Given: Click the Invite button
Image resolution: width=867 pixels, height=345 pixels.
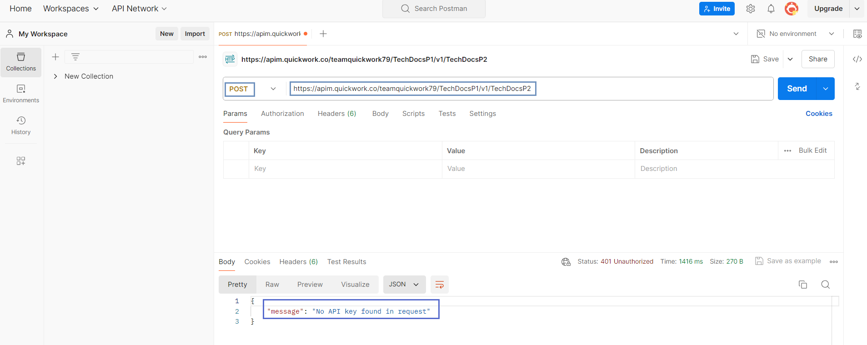Looking at the screenshot, I should [x=717, y=9].
